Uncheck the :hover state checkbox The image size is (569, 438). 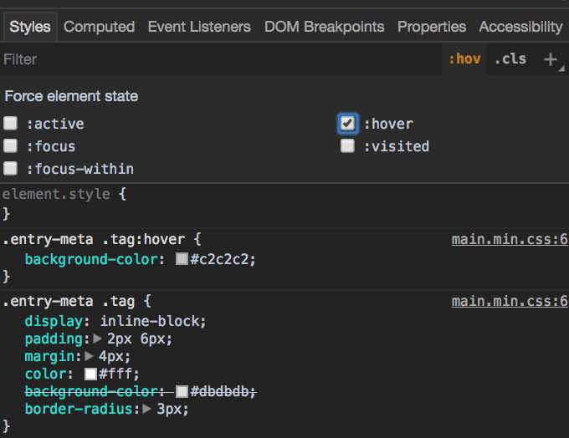pos(348,124)
